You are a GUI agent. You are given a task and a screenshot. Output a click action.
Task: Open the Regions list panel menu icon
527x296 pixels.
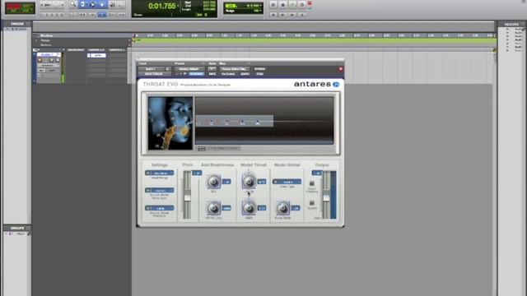[523, 24]
